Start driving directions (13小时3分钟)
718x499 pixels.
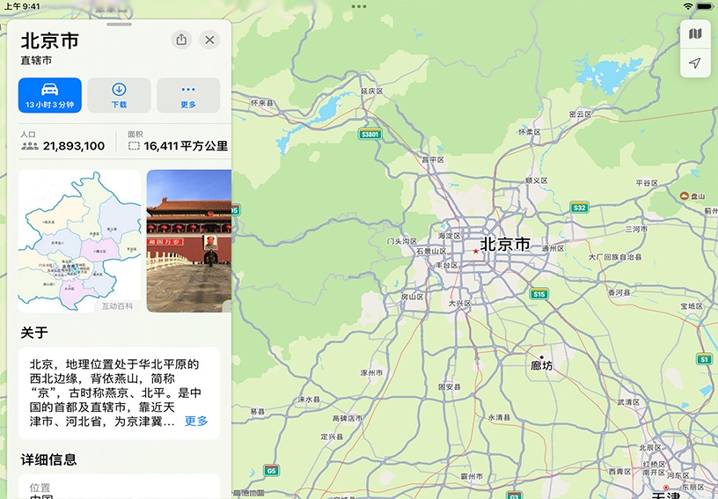click(x=49, y=95)
